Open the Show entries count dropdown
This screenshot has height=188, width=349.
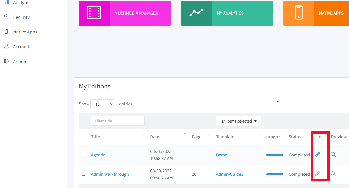pyautogui.click(x=103, y=104)
